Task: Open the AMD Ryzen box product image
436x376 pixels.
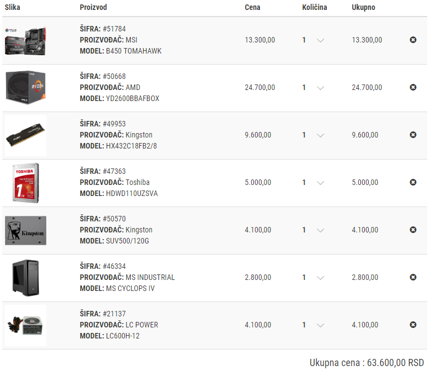Action: 25,88
